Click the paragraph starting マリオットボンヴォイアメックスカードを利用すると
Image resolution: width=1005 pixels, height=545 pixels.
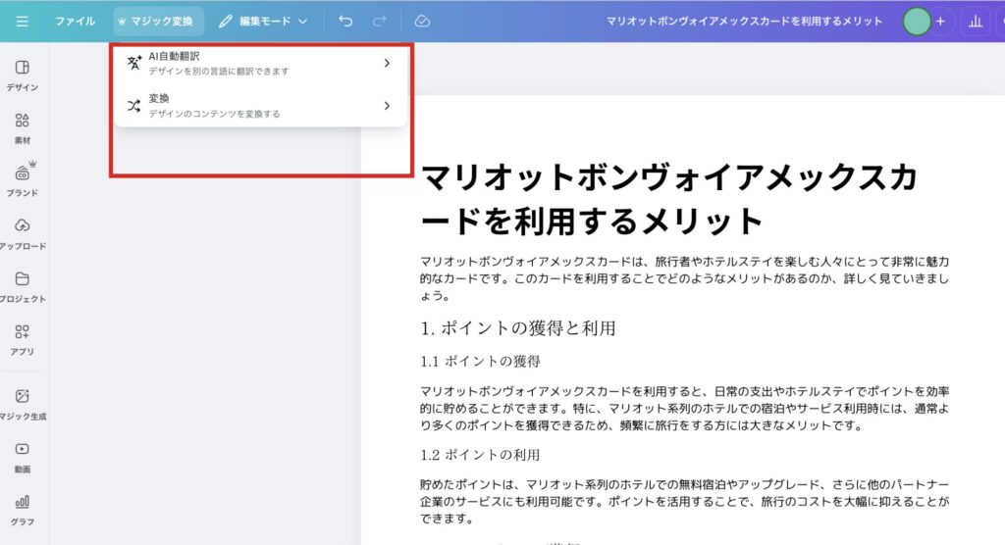tap(684, 408)
